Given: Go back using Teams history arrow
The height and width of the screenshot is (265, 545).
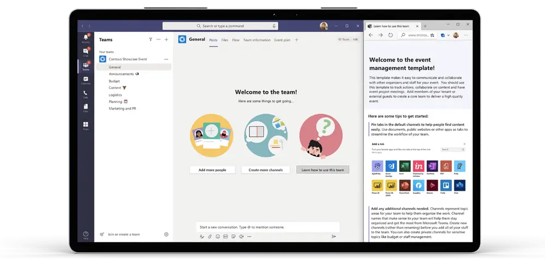Looking at the screenshot, I should [82, 26].
